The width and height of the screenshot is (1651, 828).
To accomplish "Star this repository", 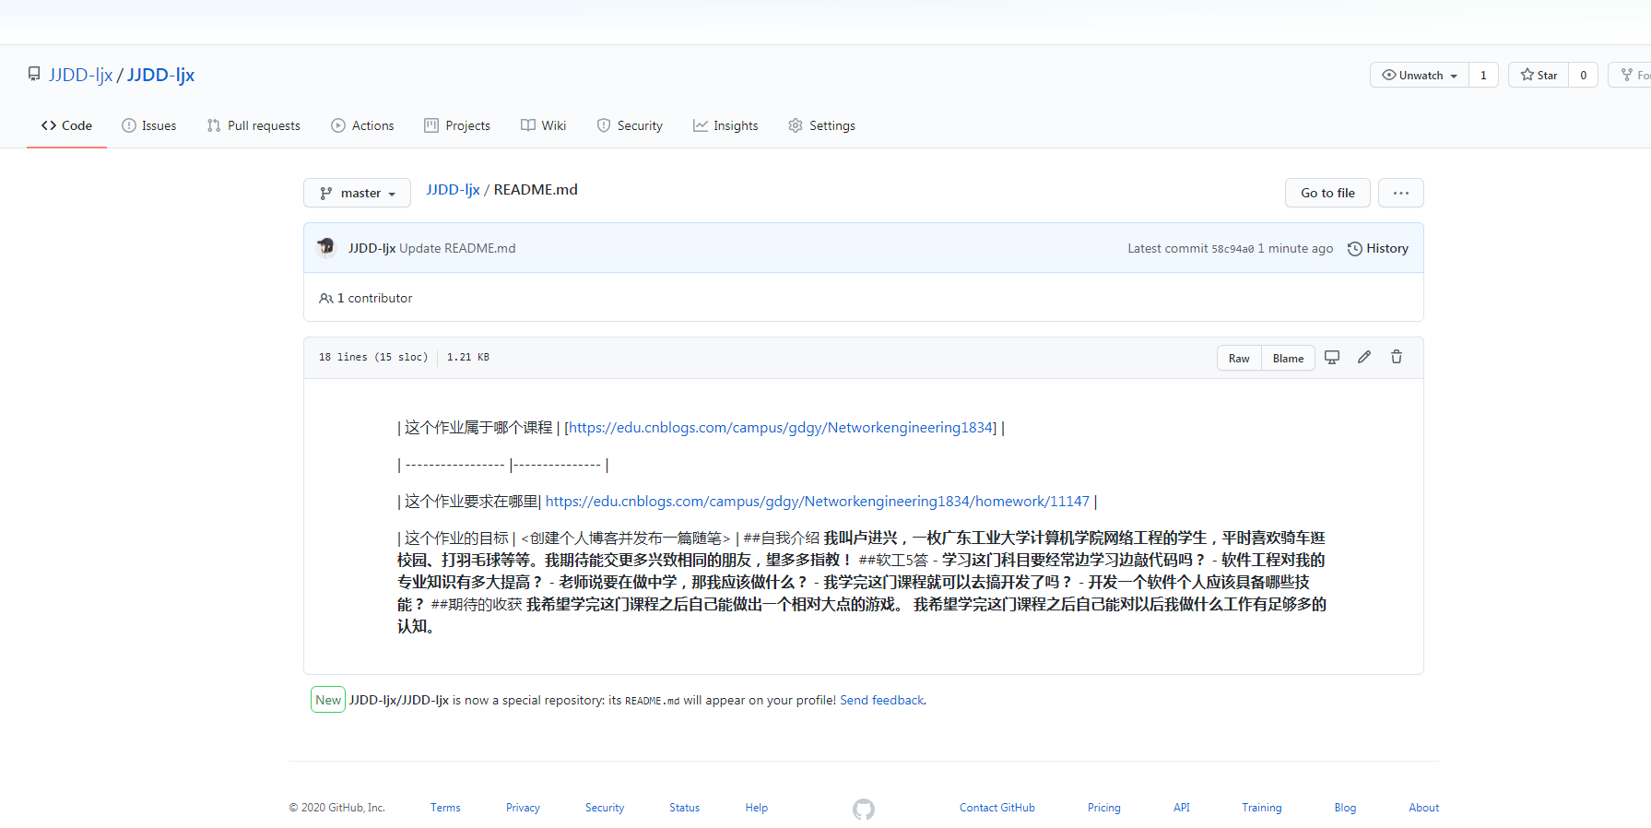I will pyautogui.click(x=1539, y=75).
